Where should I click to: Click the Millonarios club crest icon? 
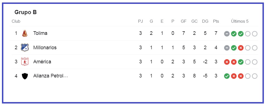click(x=25, y=48)
